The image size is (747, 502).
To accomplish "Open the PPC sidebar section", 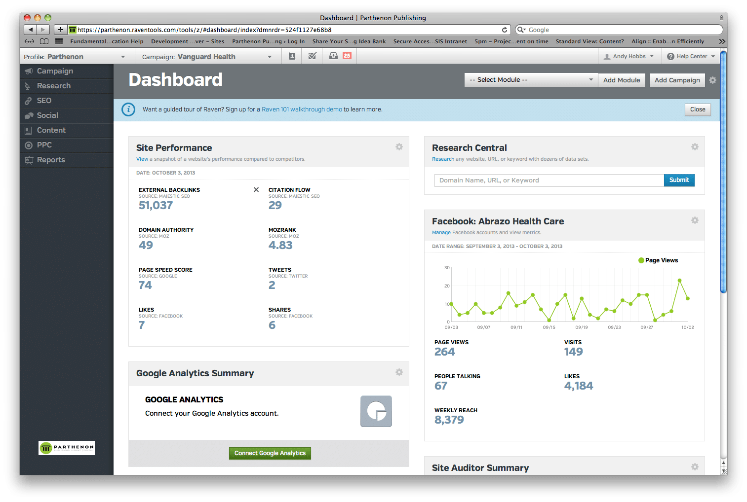I will [x=67, y=145].
